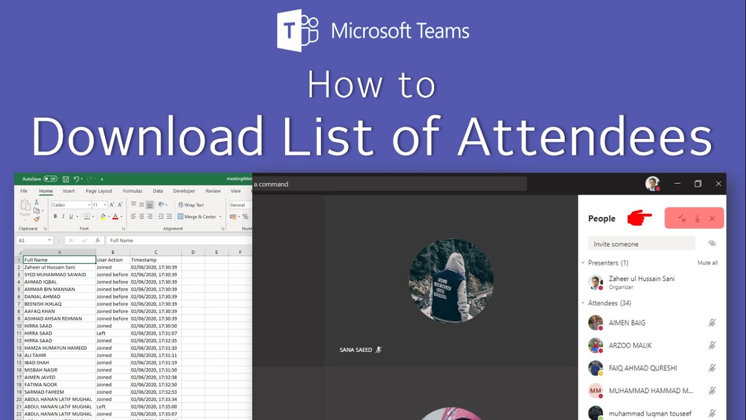Select cell containing AHMAD IQBAL
This screenshot has height=420, width=746.
pos(59,282)
